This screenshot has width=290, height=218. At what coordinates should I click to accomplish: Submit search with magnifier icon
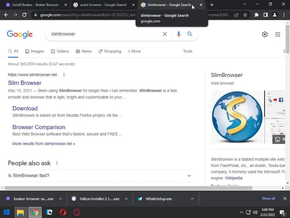190,34
